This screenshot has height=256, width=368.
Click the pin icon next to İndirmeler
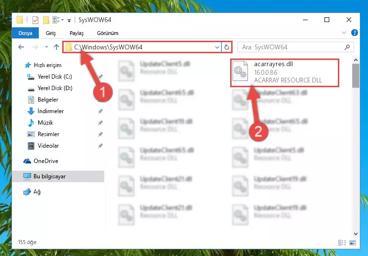pos(100,111)
